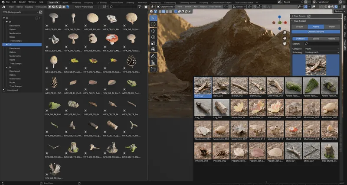The image size is (347, 185).
Task: Open the Subcategory Undergrowth dropdown
Action: point(322,52)
